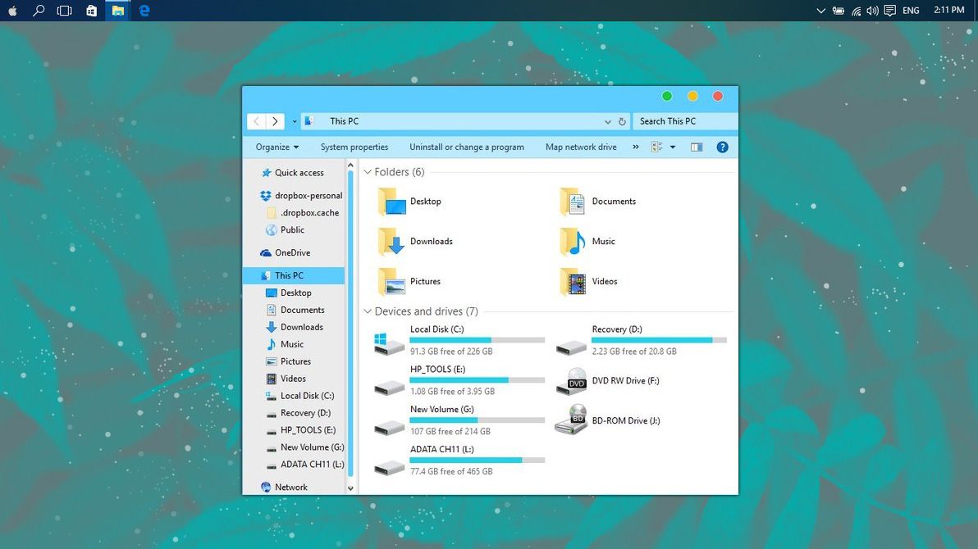The image size is (978, 549).
Task: Show more toolbar commands via double chevron
Action: coord(636,147)
